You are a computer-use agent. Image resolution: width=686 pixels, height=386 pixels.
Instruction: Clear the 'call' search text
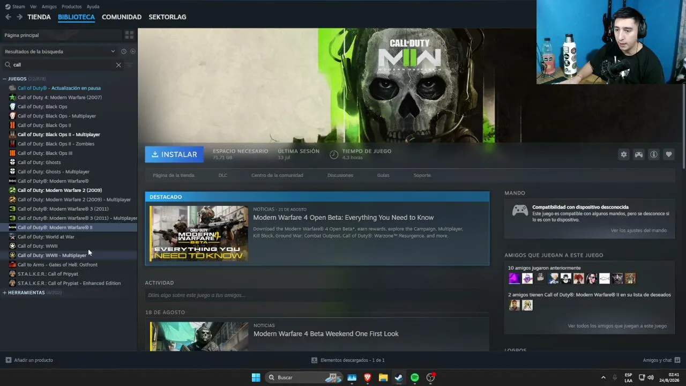tap(118, 65)
